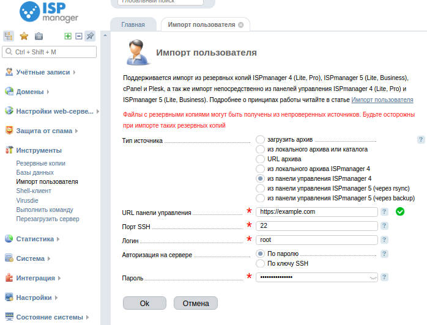Expand Настройки web-сервера section arrow
The image size is (427, 325).
coord(97,112)
